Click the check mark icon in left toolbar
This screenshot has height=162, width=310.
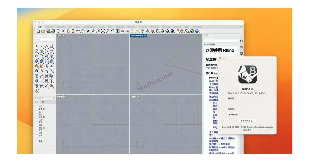pyautogui.click(x=46, y=85)
